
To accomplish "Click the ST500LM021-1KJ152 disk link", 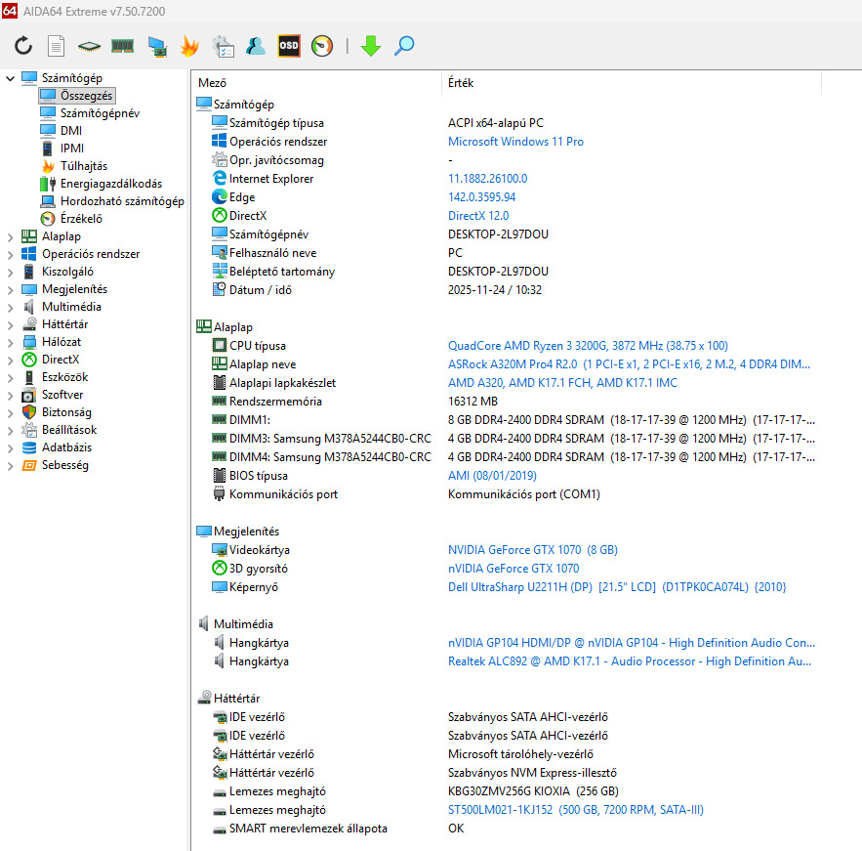I will coord(576,810).
